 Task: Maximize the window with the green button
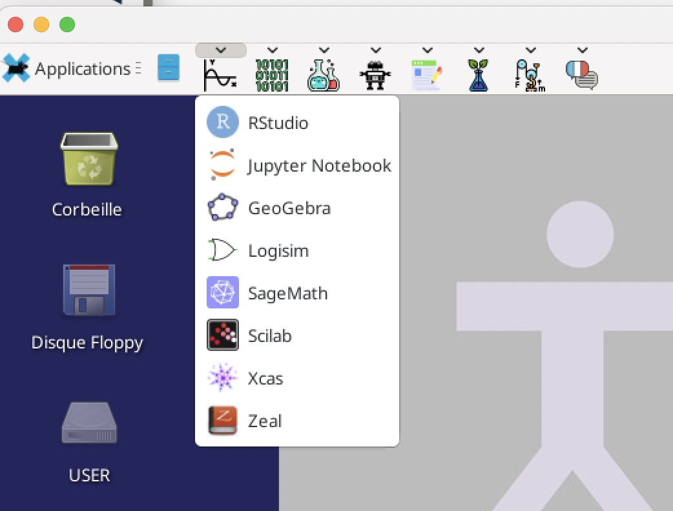point(67,25)
